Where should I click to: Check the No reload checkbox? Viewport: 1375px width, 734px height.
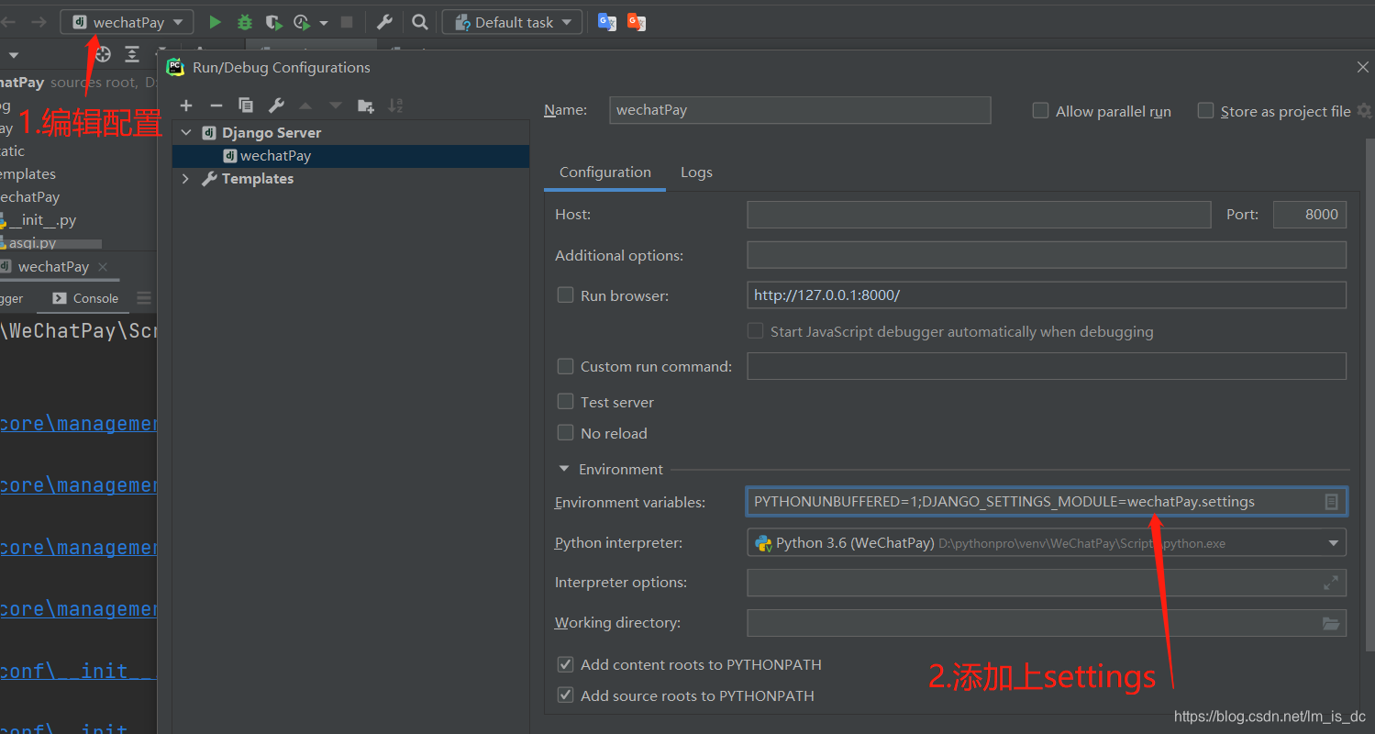(565, 433)
